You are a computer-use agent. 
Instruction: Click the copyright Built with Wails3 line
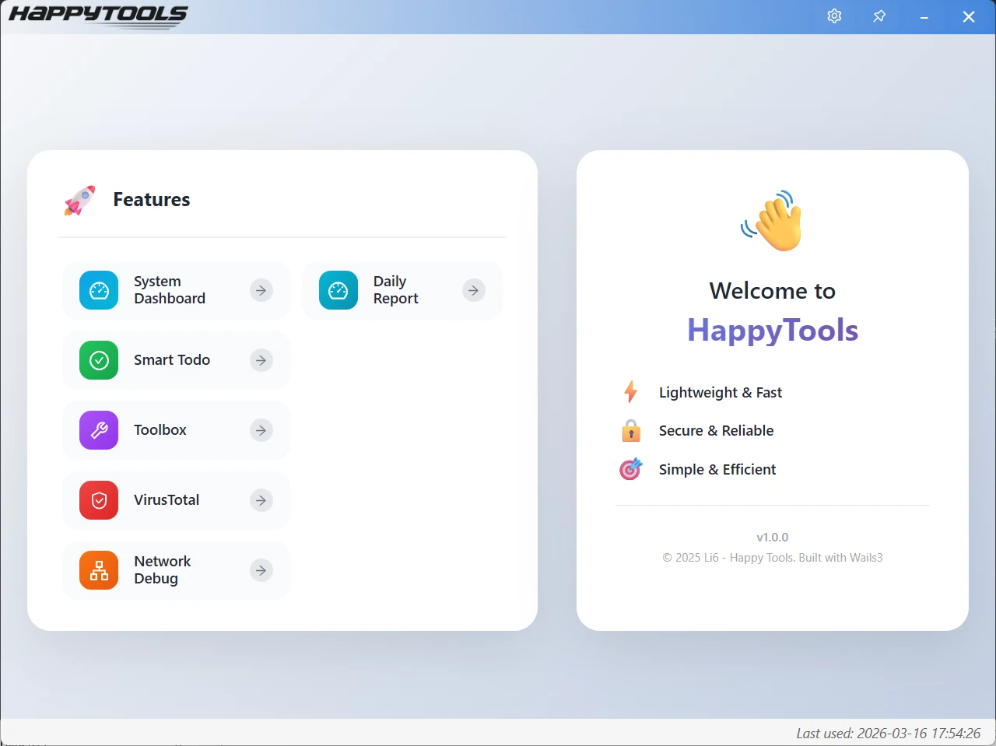[x=773, y=558]
